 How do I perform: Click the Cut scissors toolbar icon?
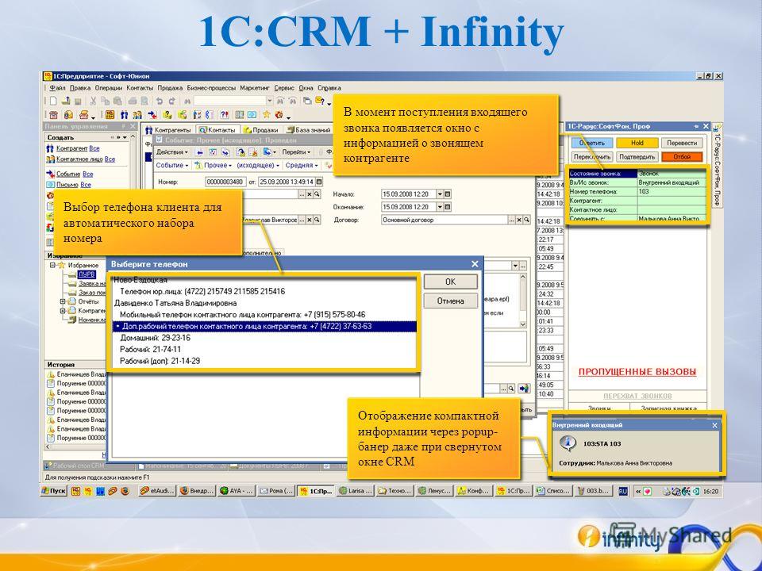pos(93,101)
